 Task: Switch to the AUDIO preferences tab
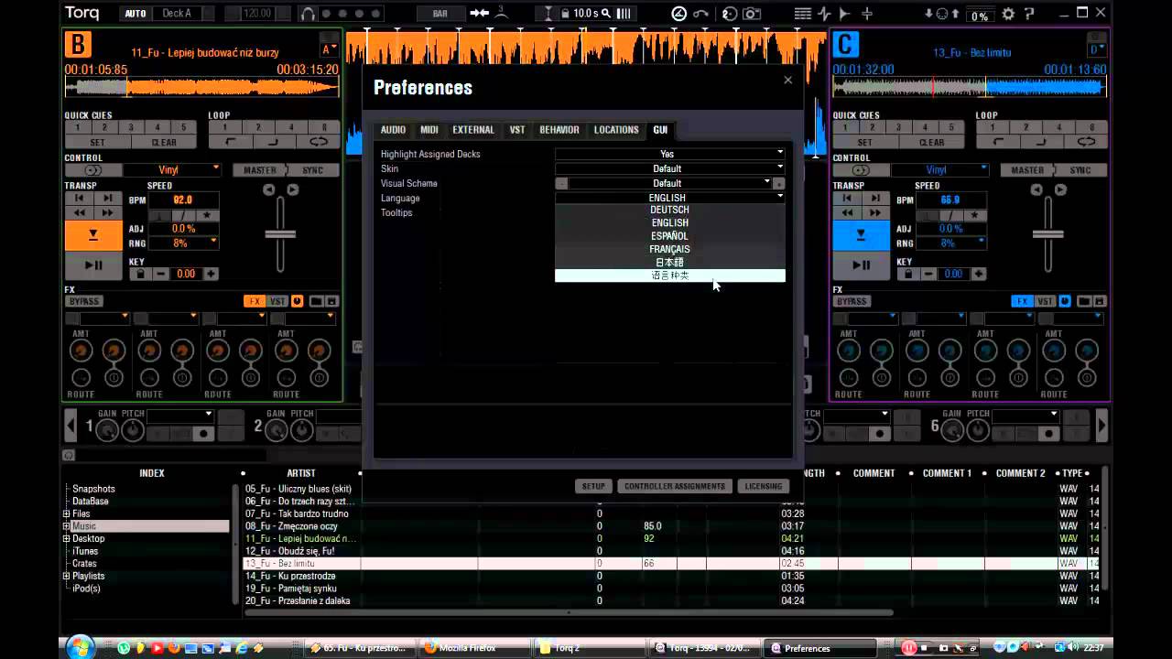coord(394,130)
